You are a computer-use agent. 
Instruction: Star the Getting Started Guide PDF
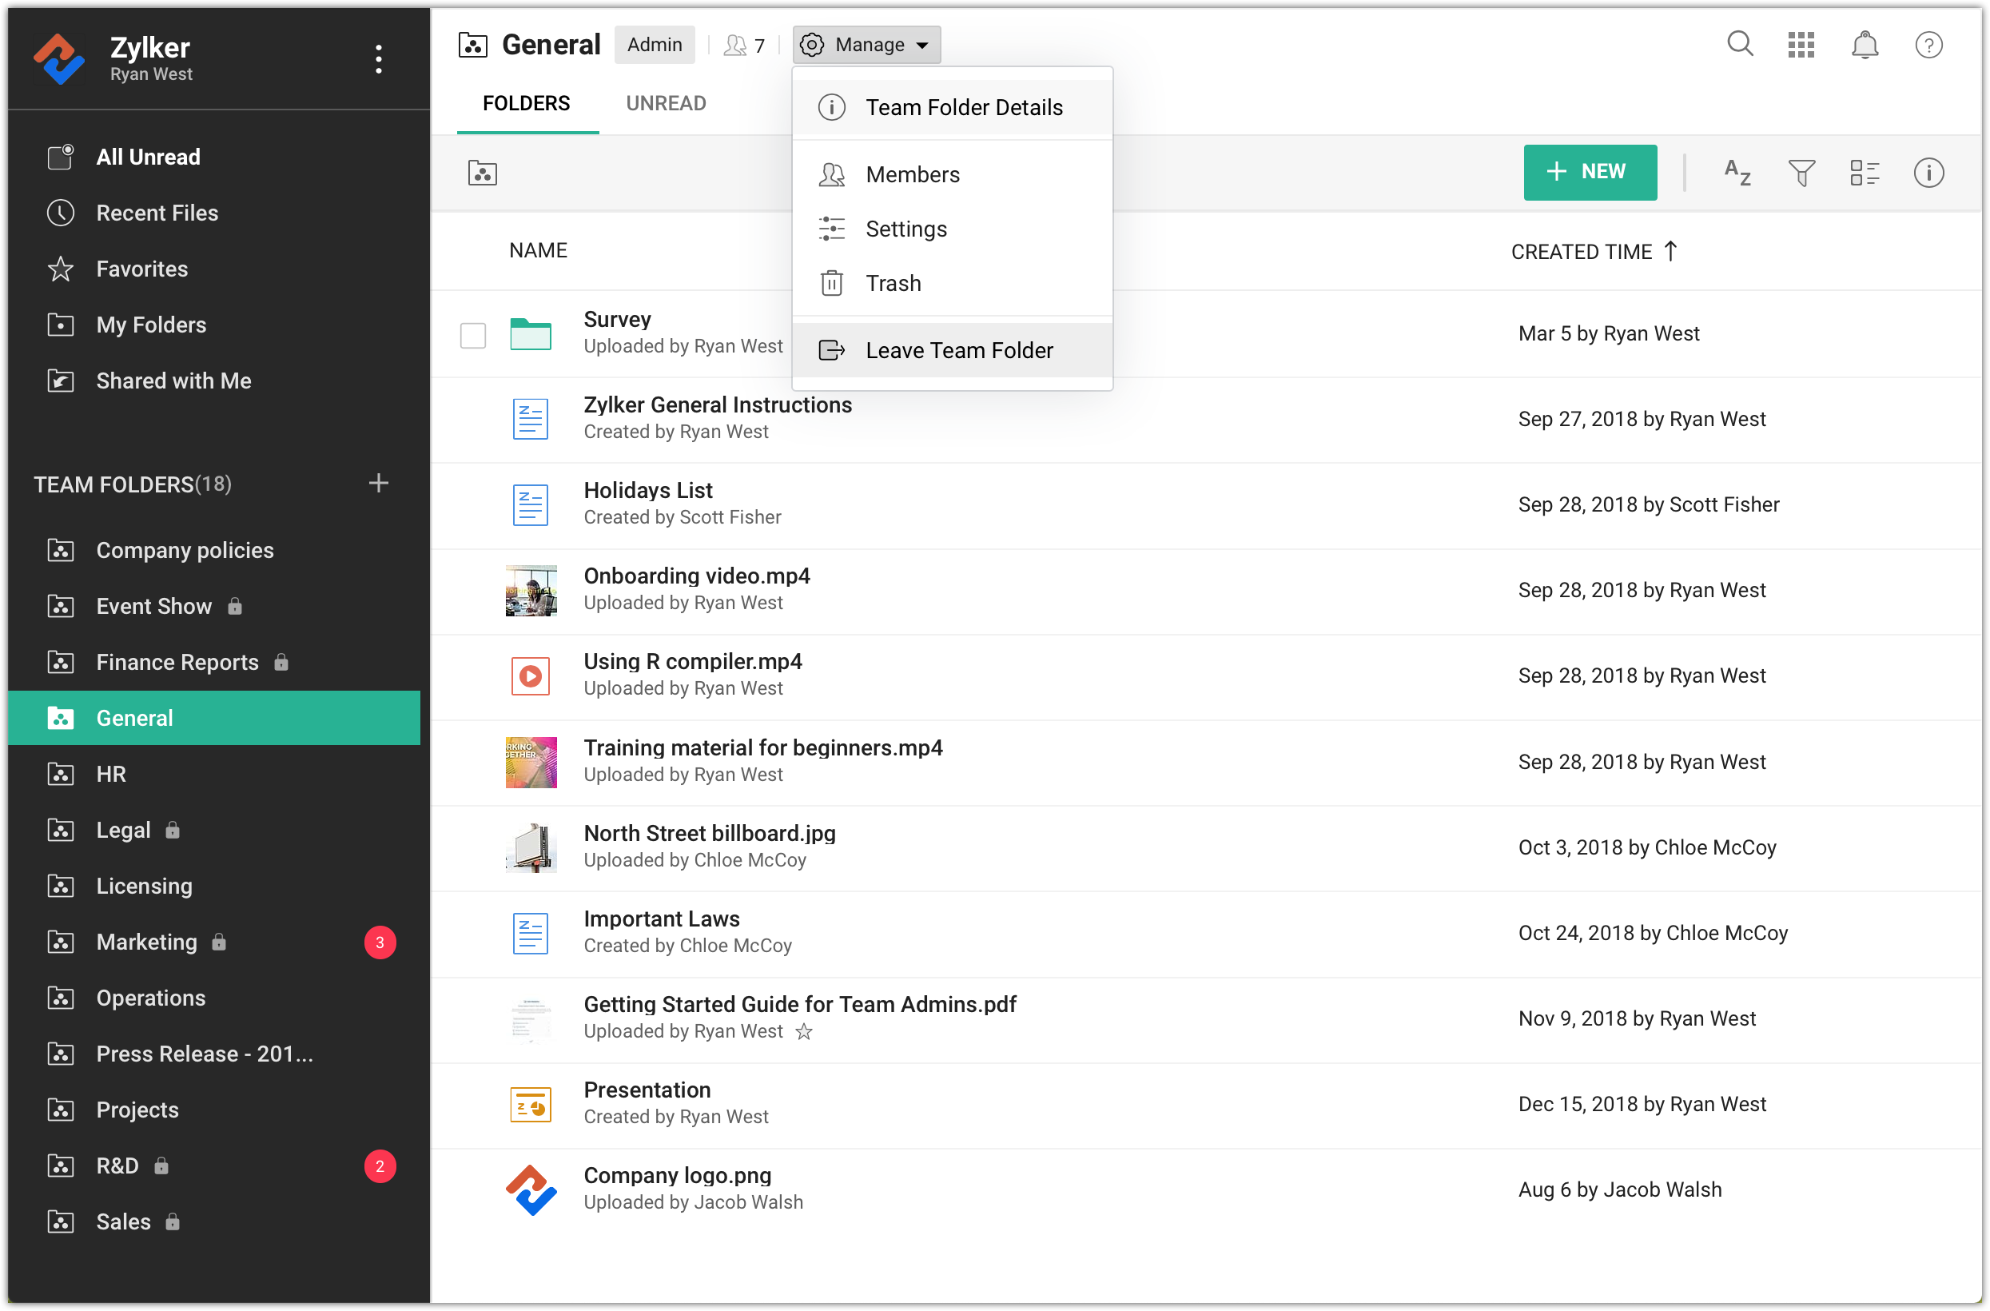[803, 1032]
